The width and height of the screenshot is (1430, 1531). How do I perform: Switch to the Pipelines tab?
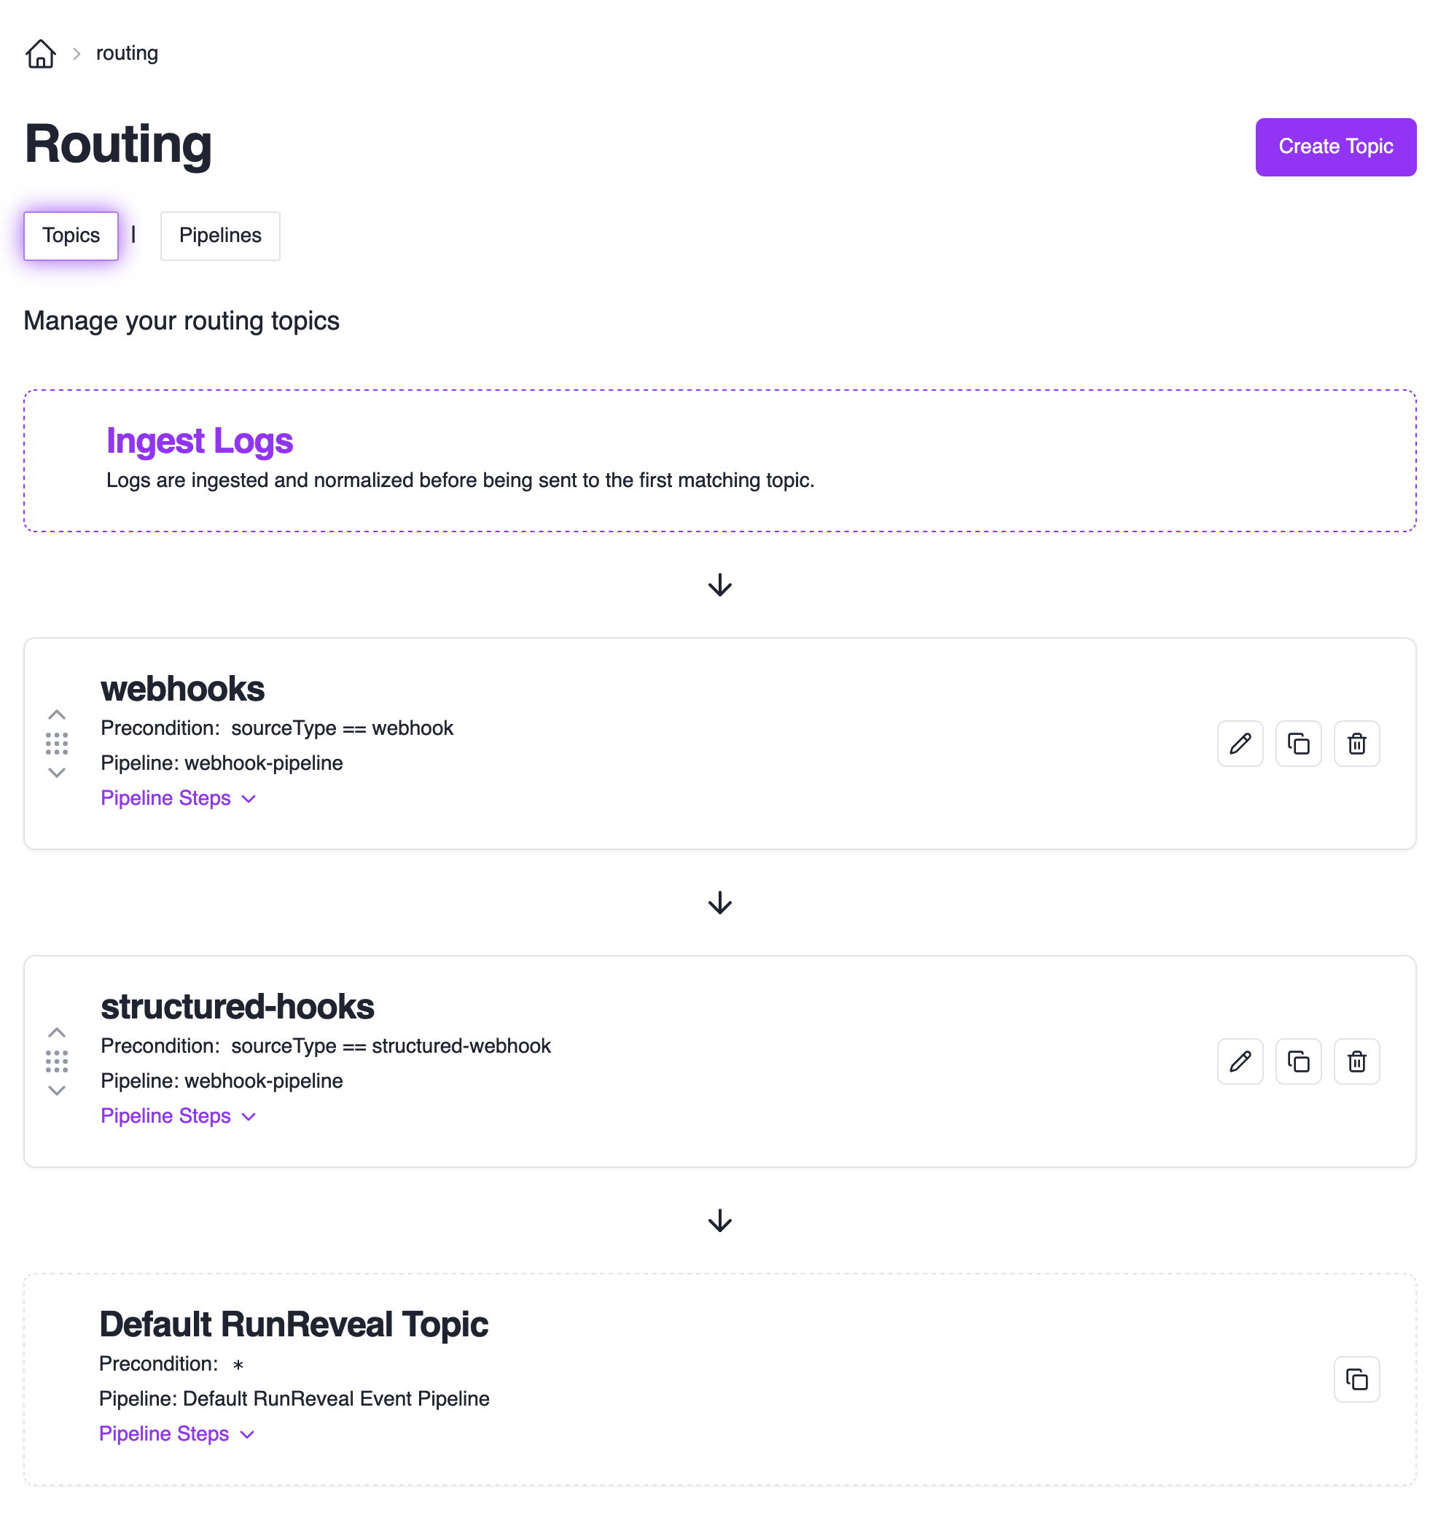click(x=219, y=235)
